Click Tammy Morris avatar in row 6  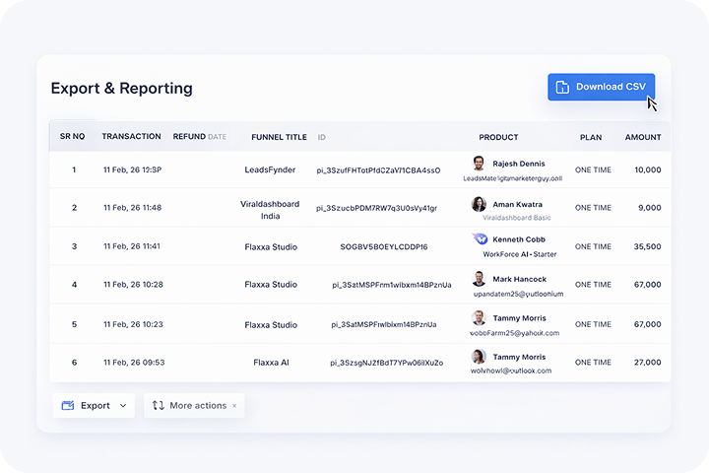point(479,357)
